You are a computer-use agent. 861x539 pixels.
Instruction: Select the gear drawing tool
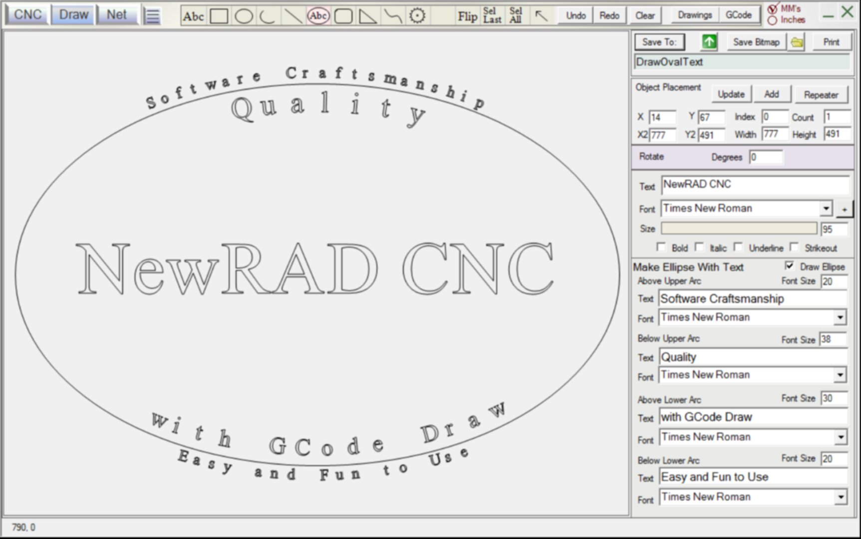click(x=417, y=16)
